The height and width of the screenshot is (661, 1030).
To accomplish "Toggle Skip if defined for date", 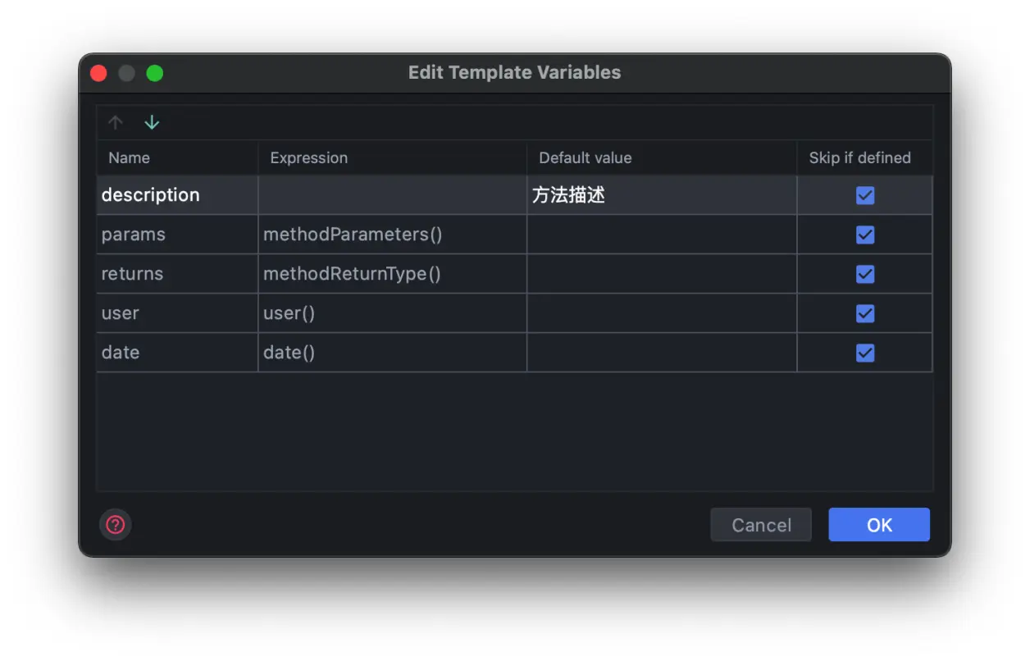I will point(865,353).
